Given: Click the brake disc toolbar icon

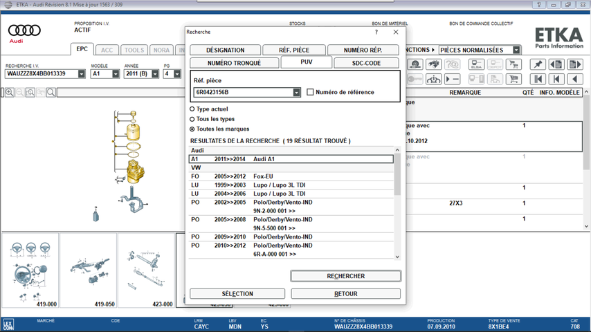Looking at the screenshot, I should (415, 64).
